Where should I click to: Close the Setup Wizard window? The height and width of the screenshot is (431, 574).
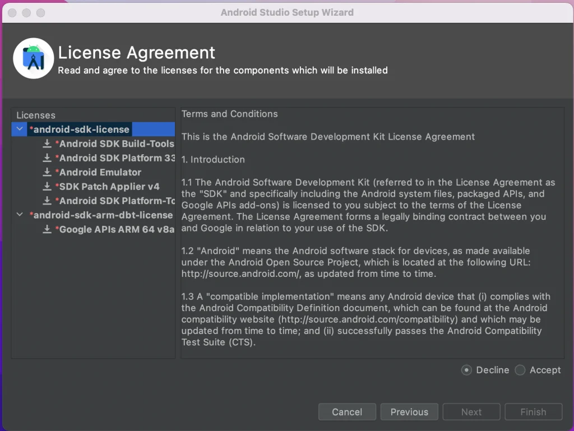[x=12, y=13]
